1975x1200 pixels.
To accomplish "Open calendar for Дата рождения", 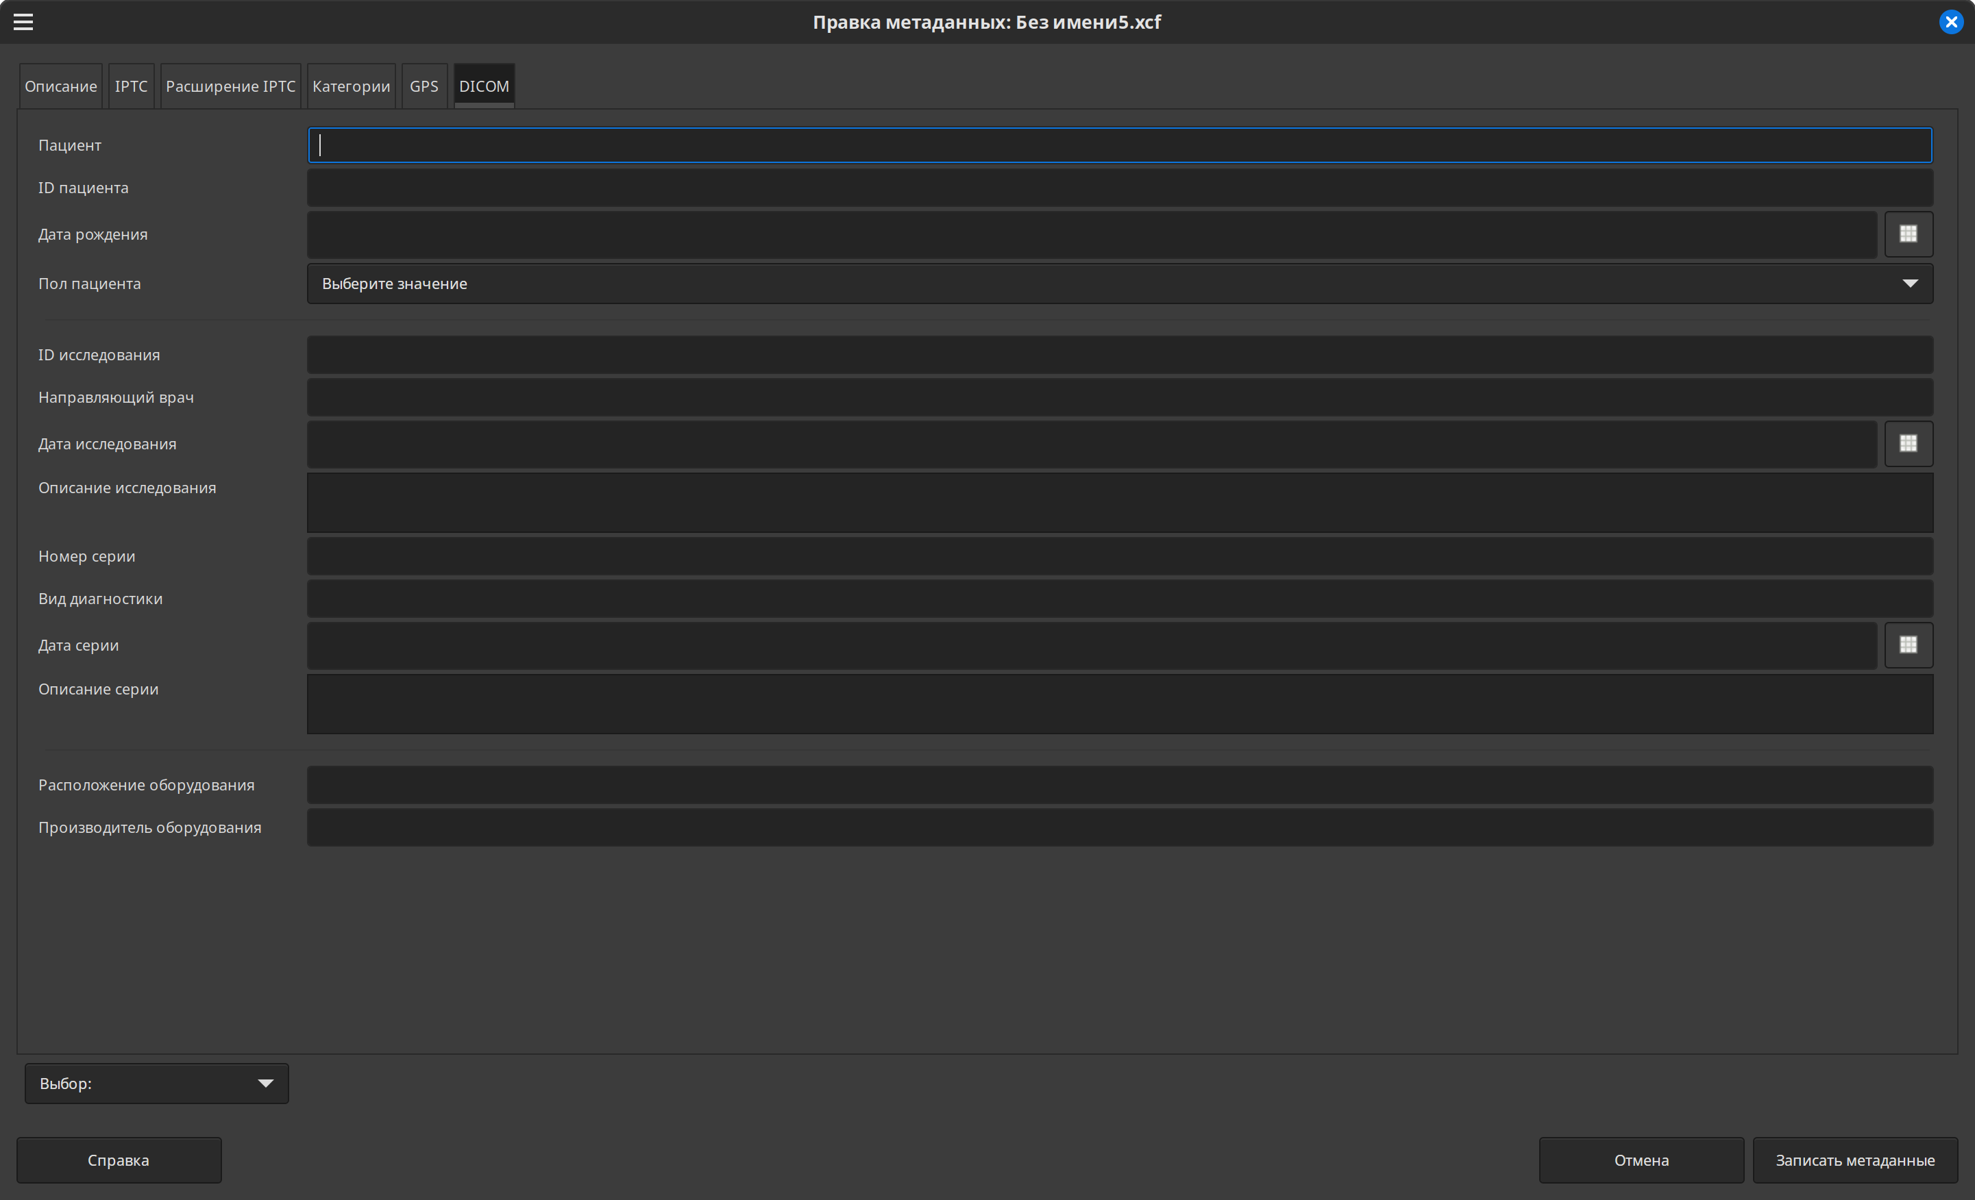I will point(1908,234).
